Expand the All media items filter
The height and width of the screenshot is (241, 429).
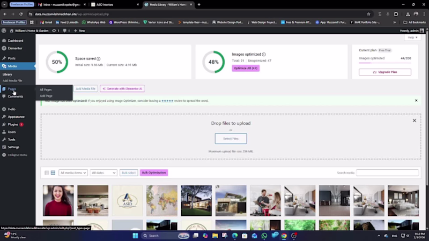tap(73, 172)
